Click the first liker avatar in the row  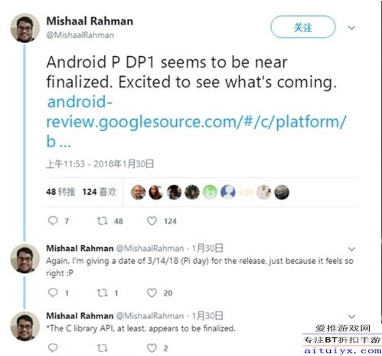[x=138, y=192]
